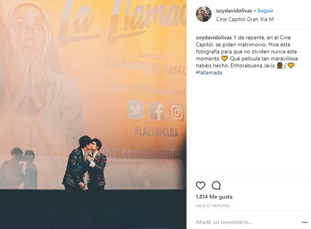311x229 pixels.
Task: Open comments with the speech bubble icon
Action: tap(216, 186)
